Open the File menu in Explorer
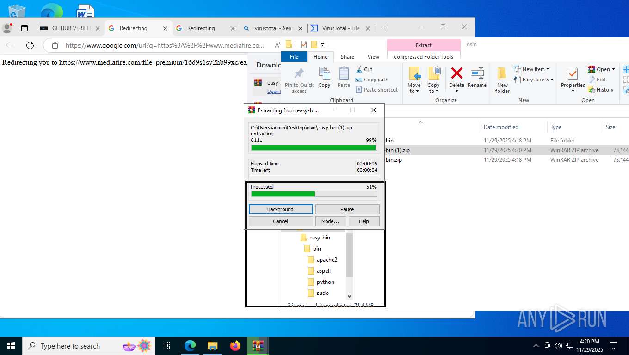The height and width of the screenshot is (355, 629). tap(294, 57)
